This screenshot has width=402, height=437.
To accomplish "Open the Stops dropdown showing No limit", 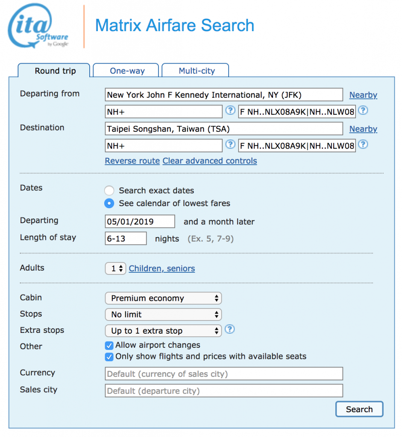I will [x=163, y=315].
